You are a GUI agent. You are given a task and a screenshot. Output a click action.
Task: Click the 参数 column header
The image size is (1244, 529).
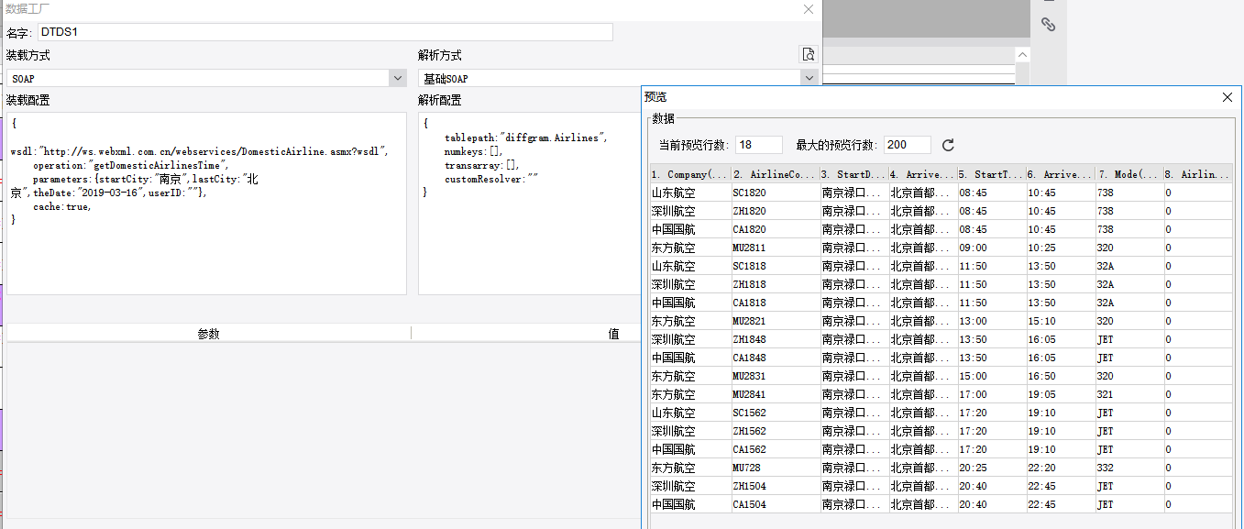point(209,334)
